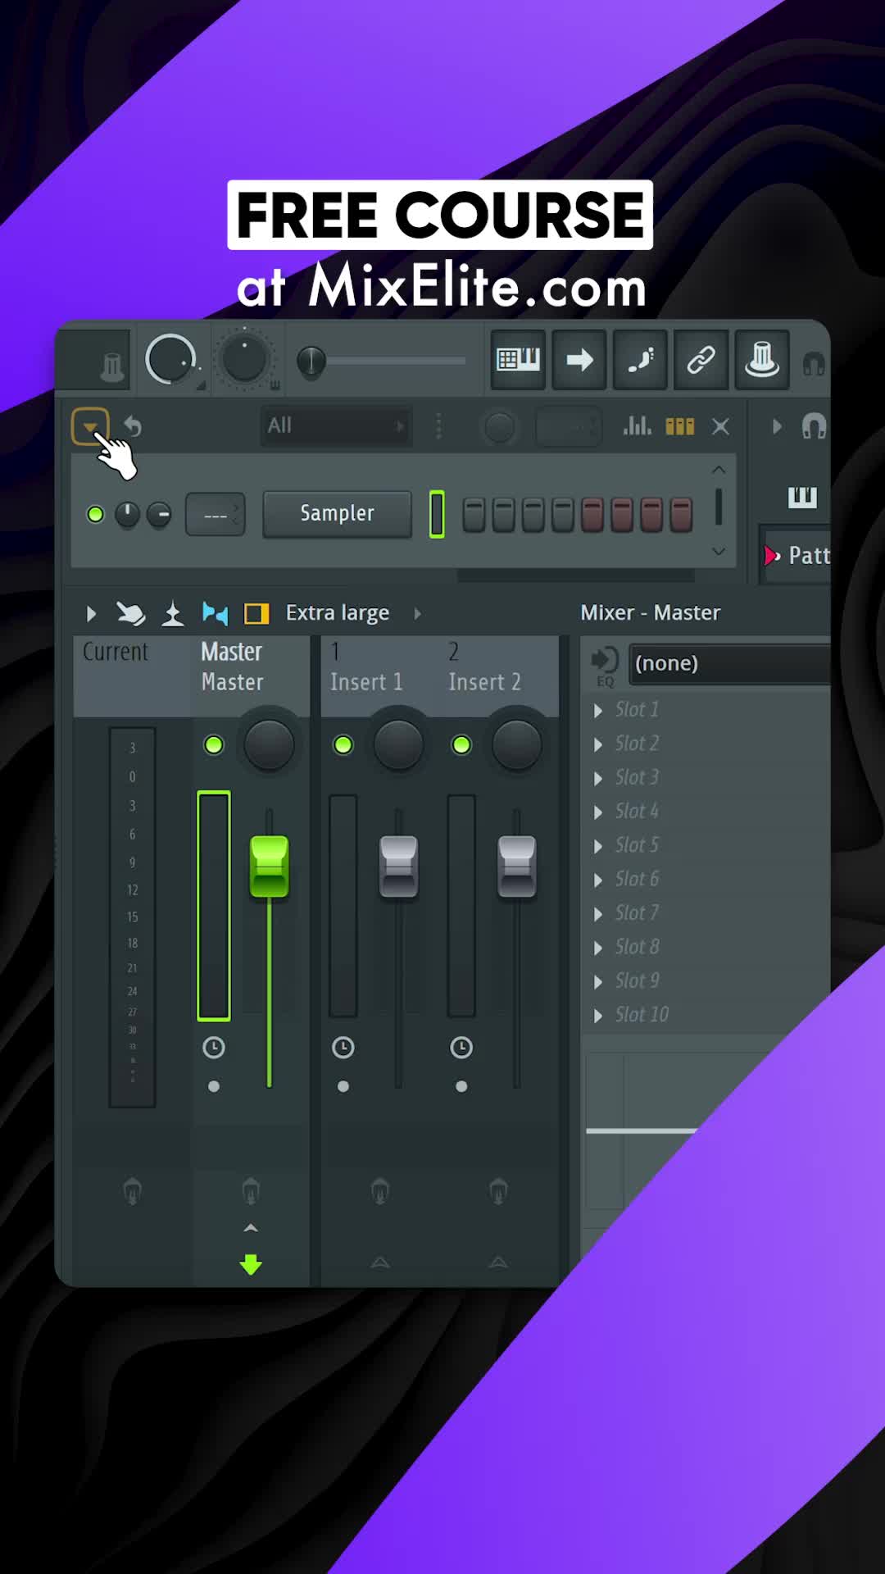Open the Extra large layout menu
Image resolution: width=885 pixels, height=1574 pixels.
pyautogui.click(x=338, y=613)
